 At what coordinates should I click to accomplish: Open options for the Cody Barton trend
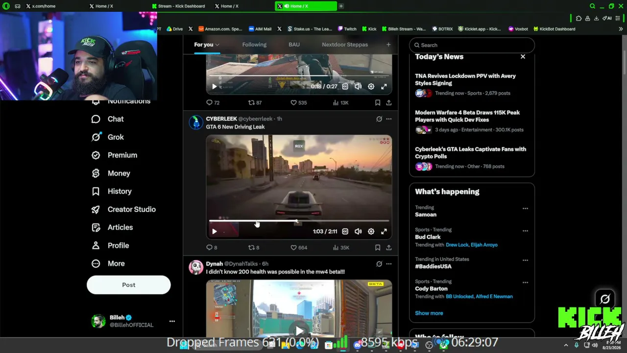525,282
